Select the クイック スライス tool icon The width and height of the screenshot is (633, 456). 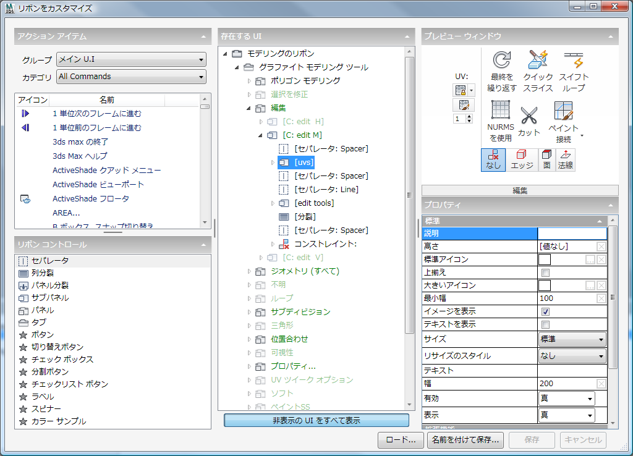(x=538, y=60)
